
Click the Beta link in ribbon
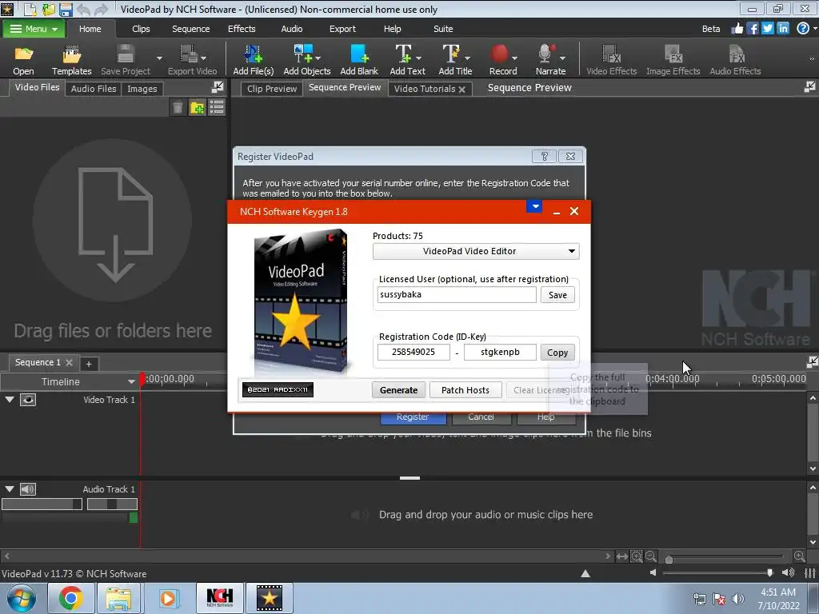click(x=711, y=29)
